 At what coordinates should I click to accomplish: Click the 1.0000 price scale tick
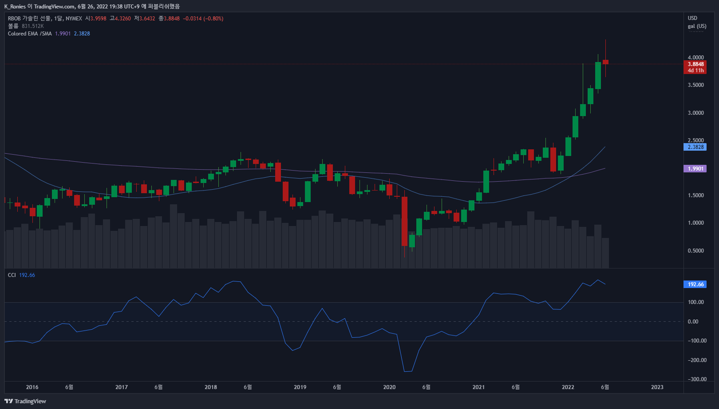(695, 223)
